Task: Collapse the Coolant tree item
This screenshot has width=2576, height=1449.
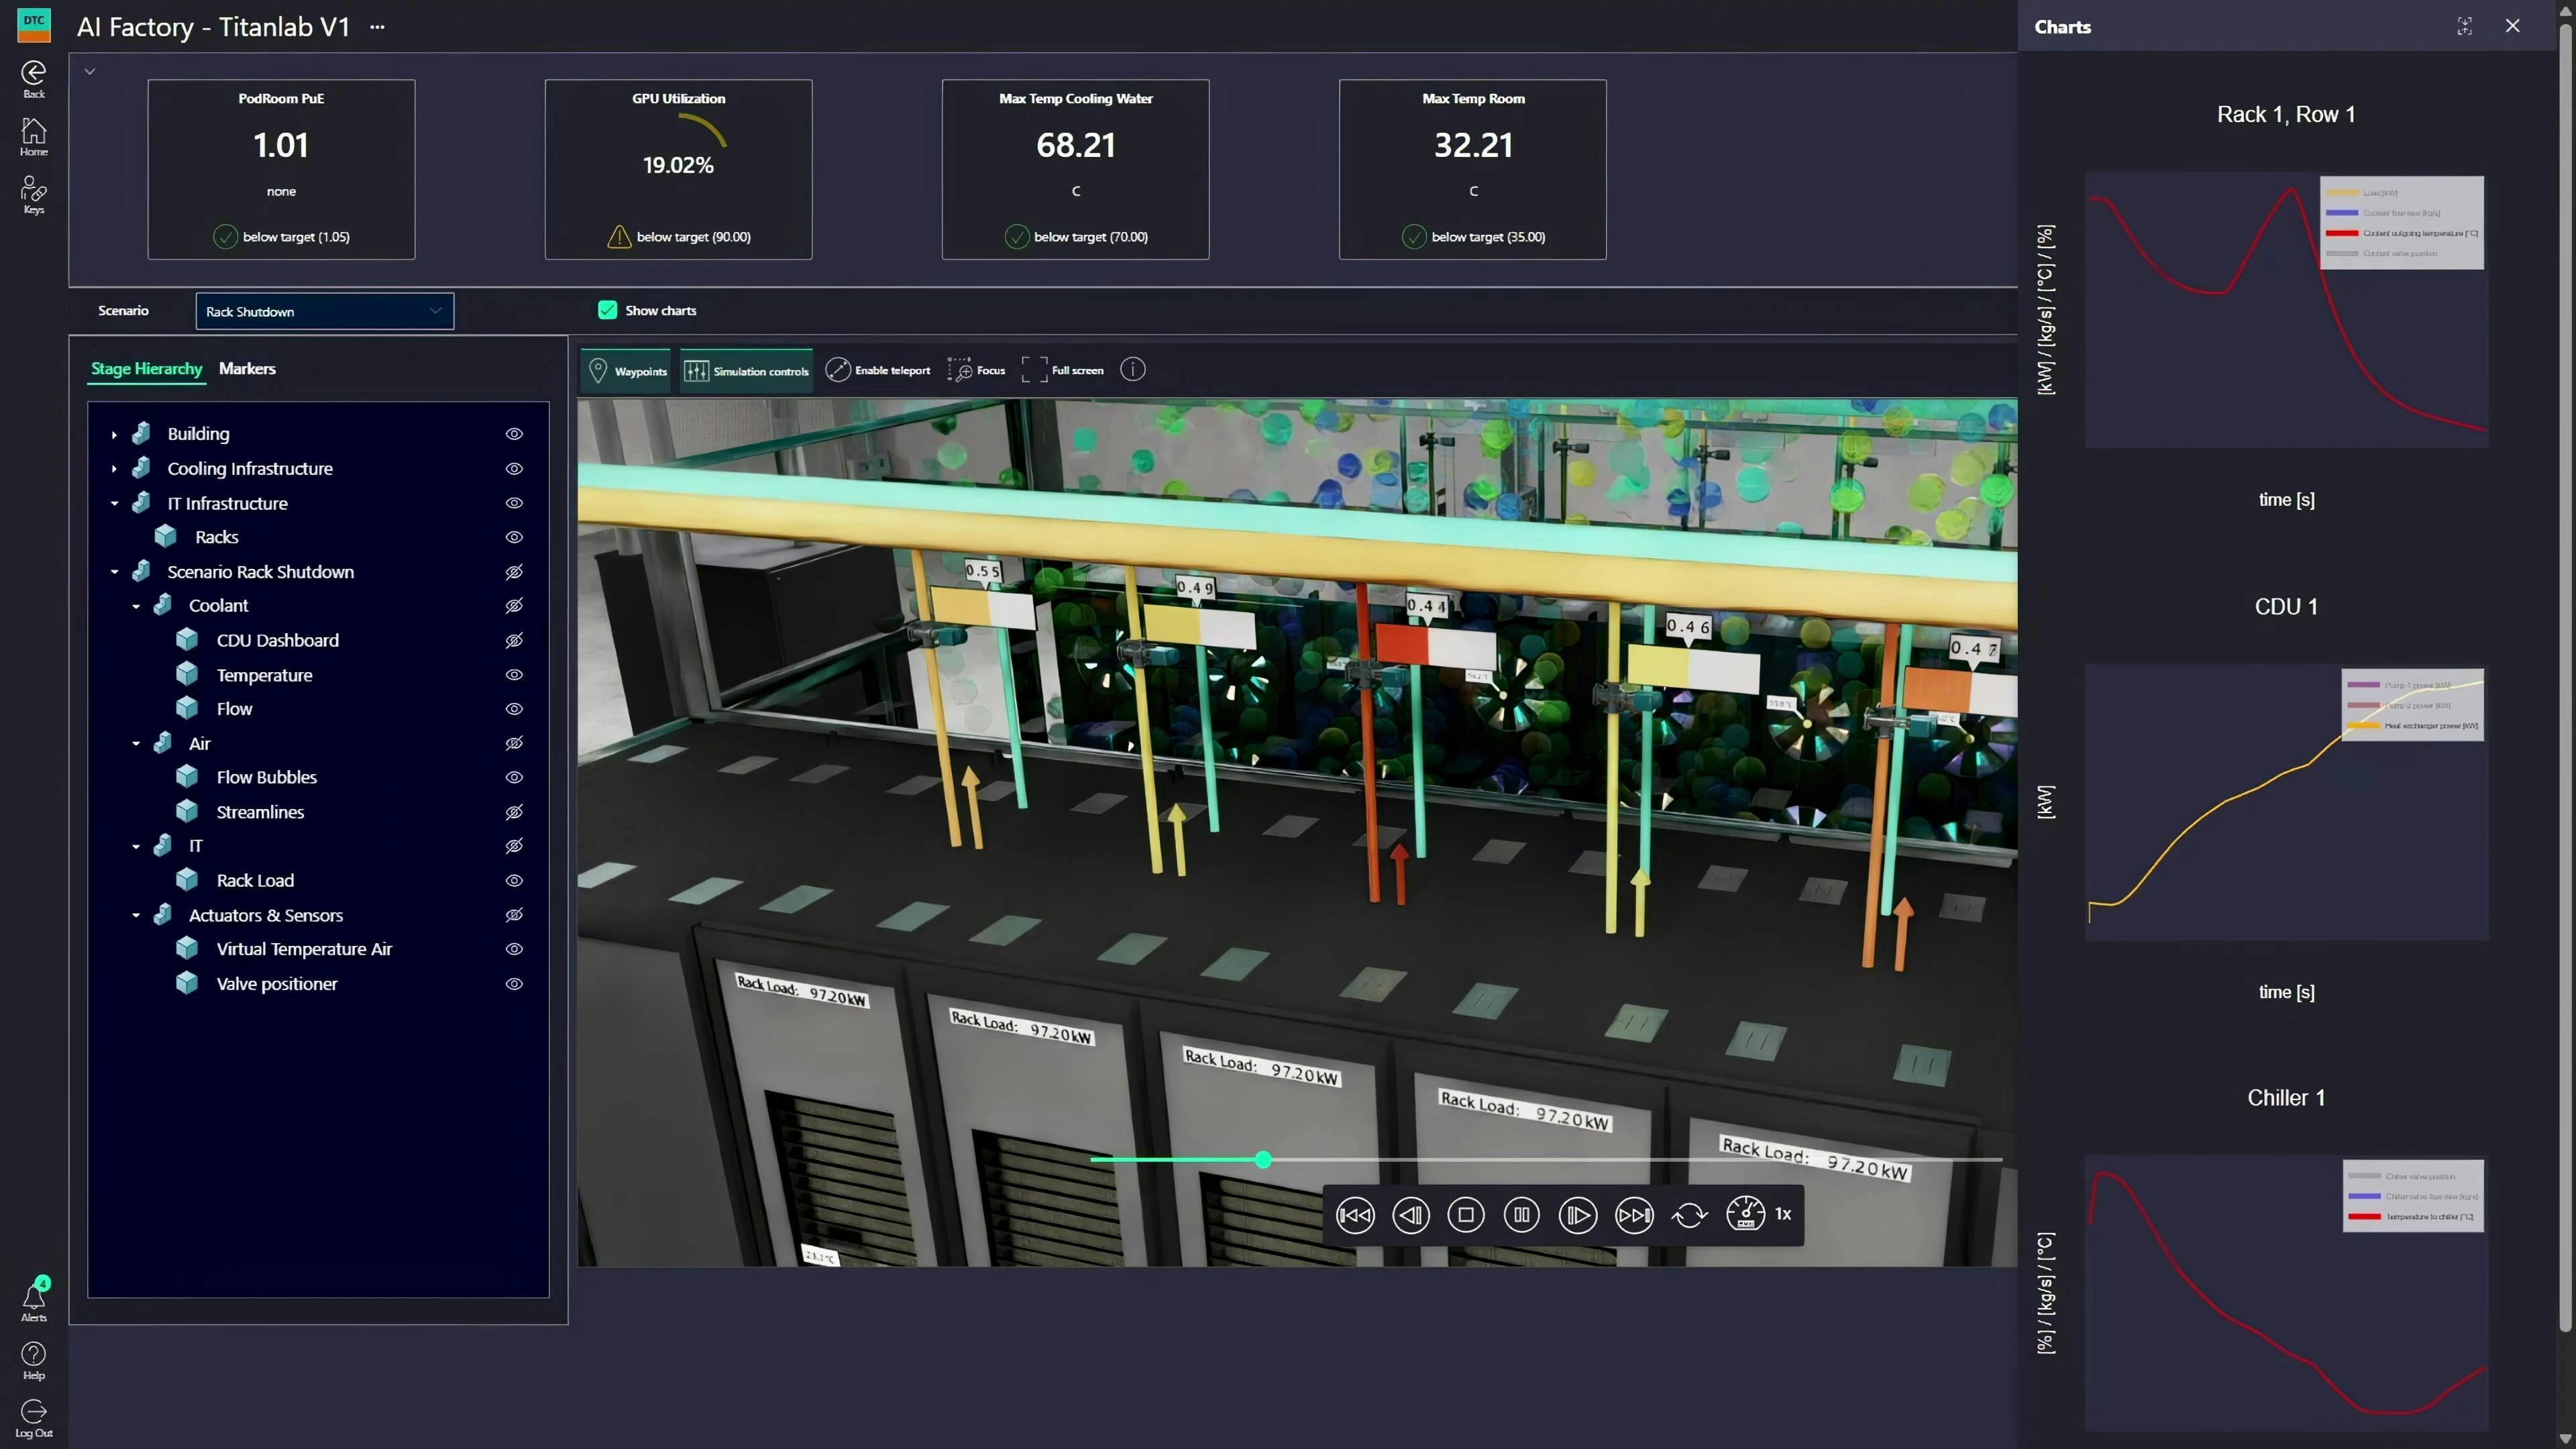Action: point(137,605)
